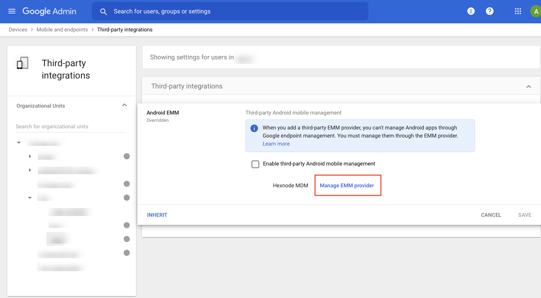Open the Learn more link
The image size is (541, 298).
pyautogui.click(x=276, y=144)
